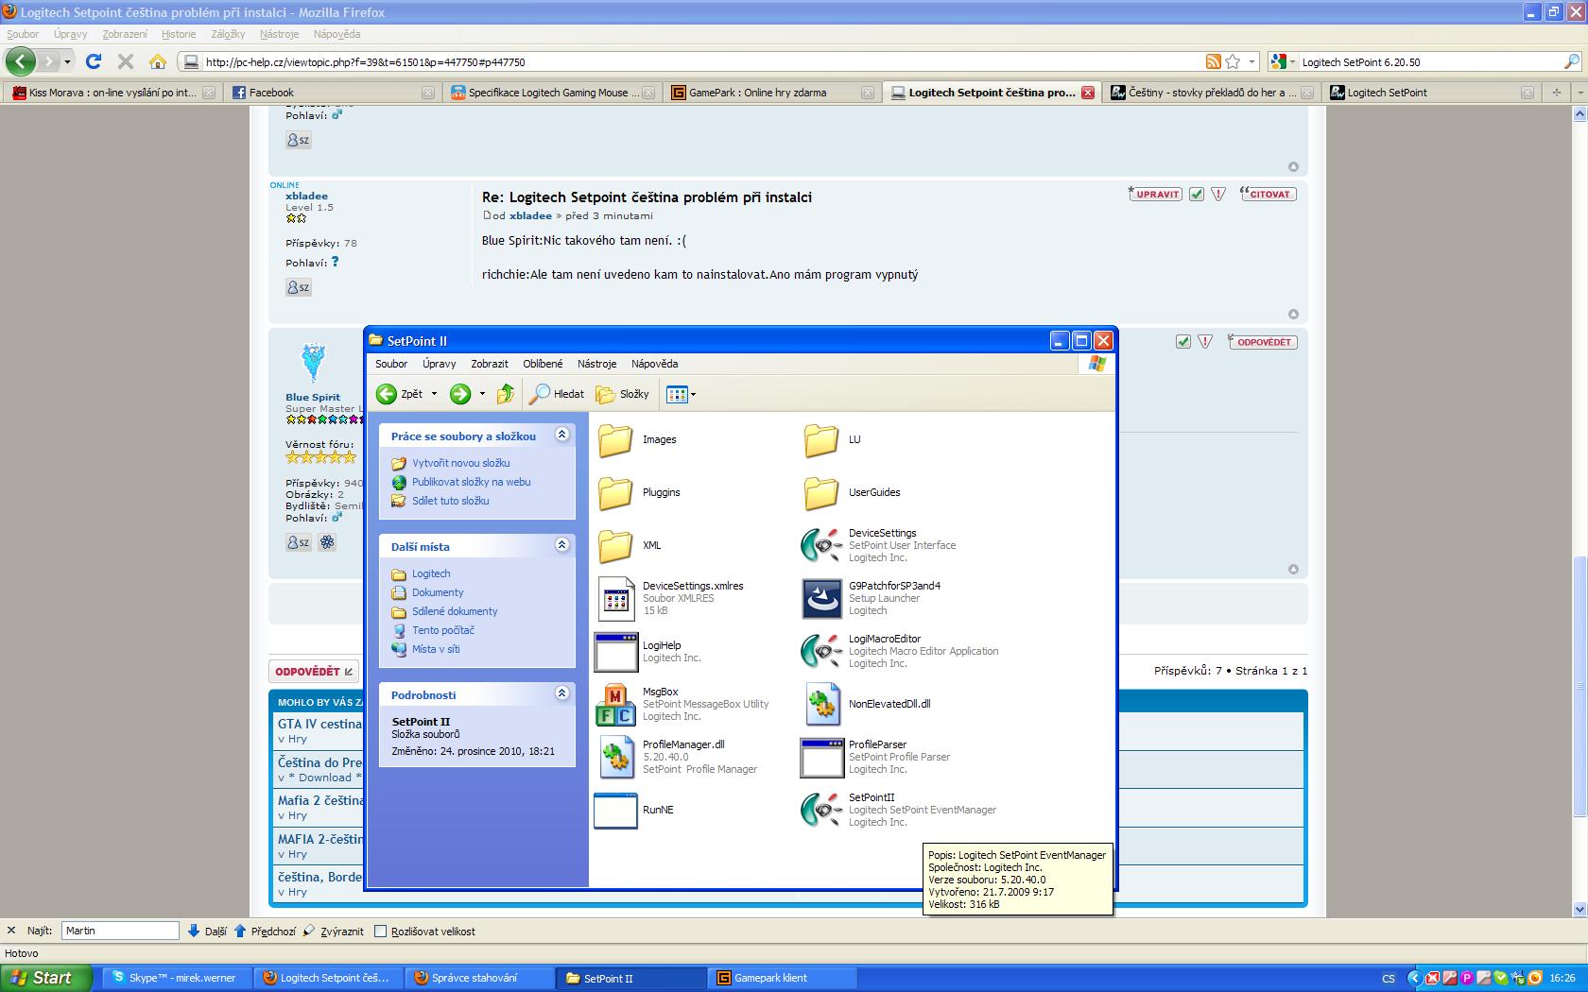
Task: Open Firefox Historie menu
Action: pyautogui.click(x=179, y=34)
